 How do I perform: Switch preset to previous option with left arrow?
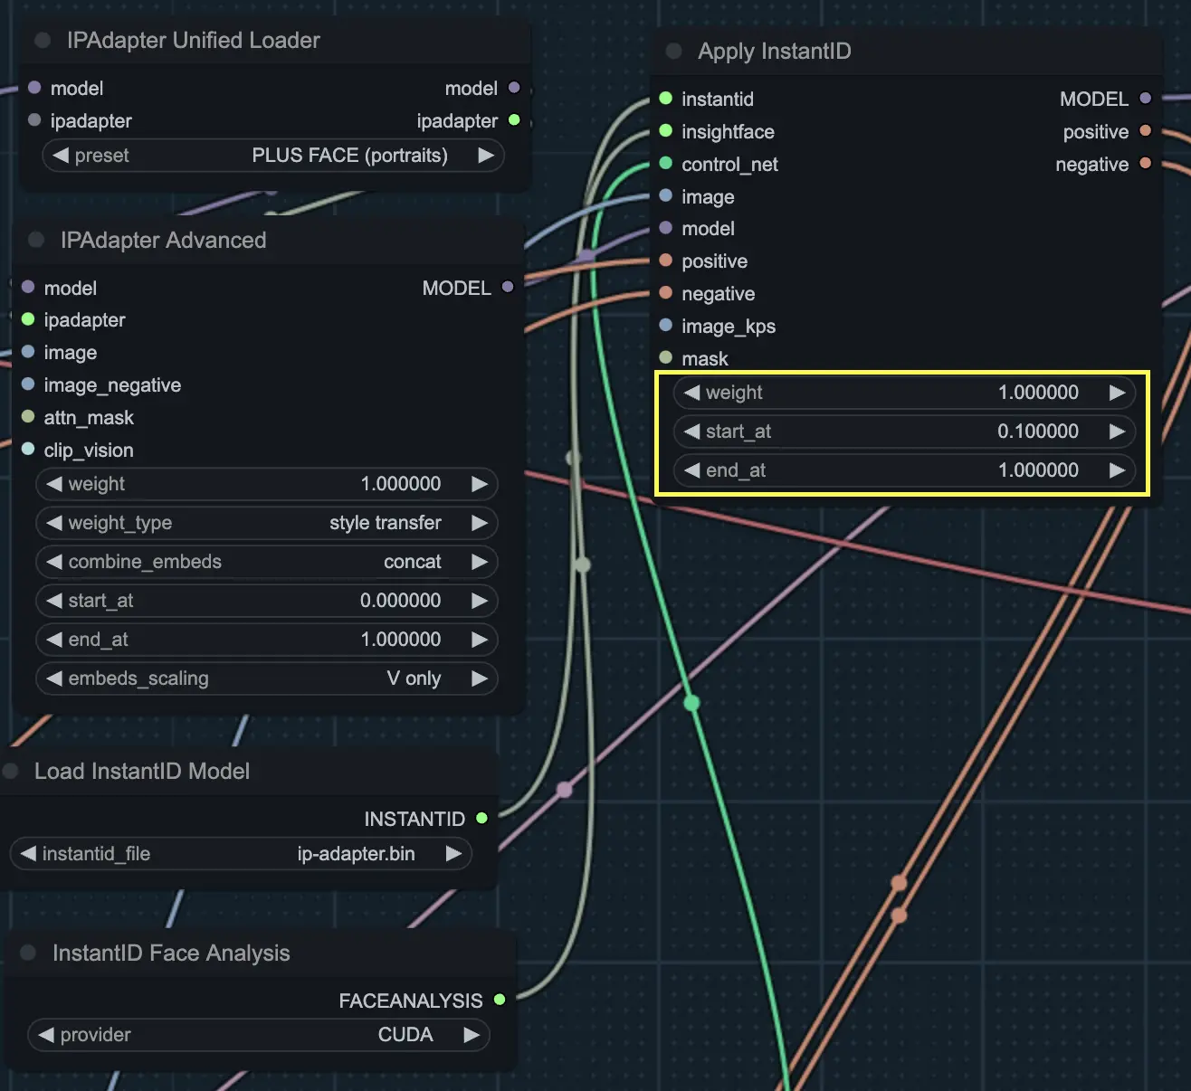point(61,155)
